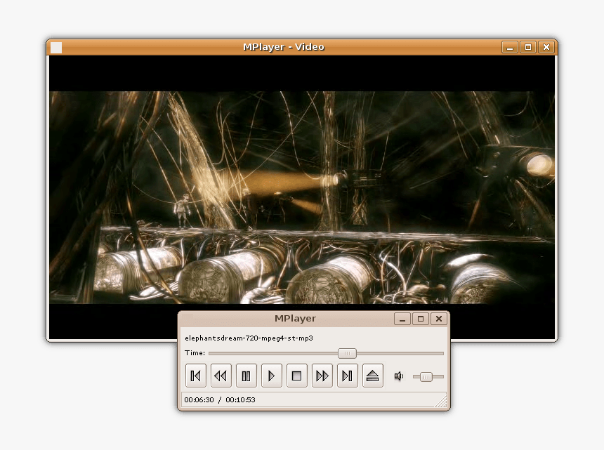This screenshot has width=604, height=450.
Task: Skip to the next track
Action: pos(348,376)
